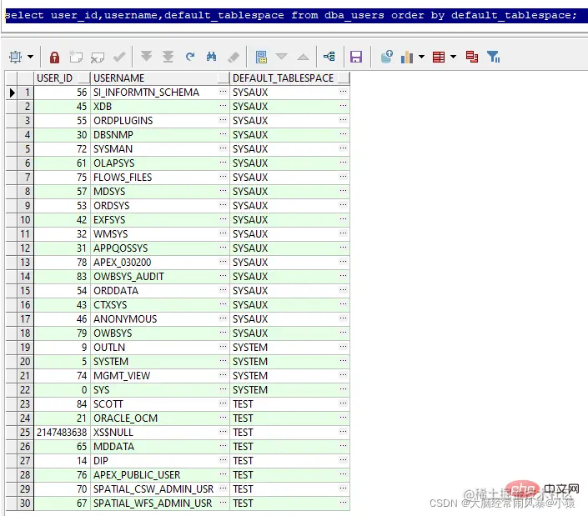Open ellipsis editor for XDB username cell

(x=223, y=106)
